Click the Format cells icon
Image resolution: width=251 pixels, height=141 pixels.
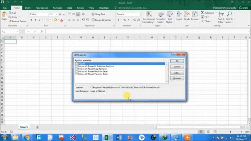point(195,14)
